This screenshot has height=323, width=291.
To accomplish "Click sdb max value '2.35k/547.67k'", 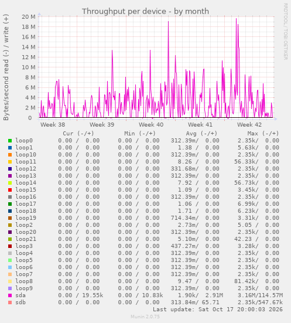I will (x=260, y=302).
